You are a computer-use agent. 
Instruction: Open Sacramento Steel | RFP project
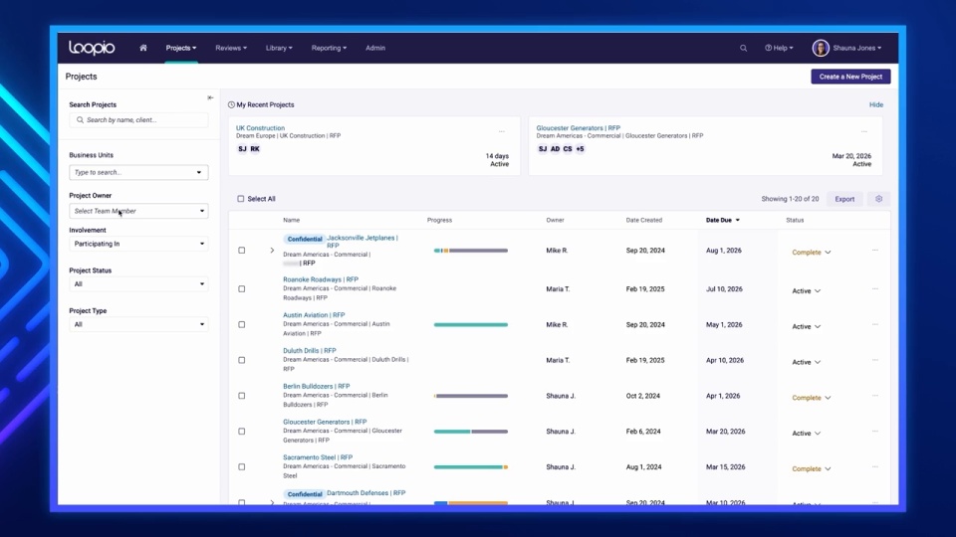[x=318, y=457]
